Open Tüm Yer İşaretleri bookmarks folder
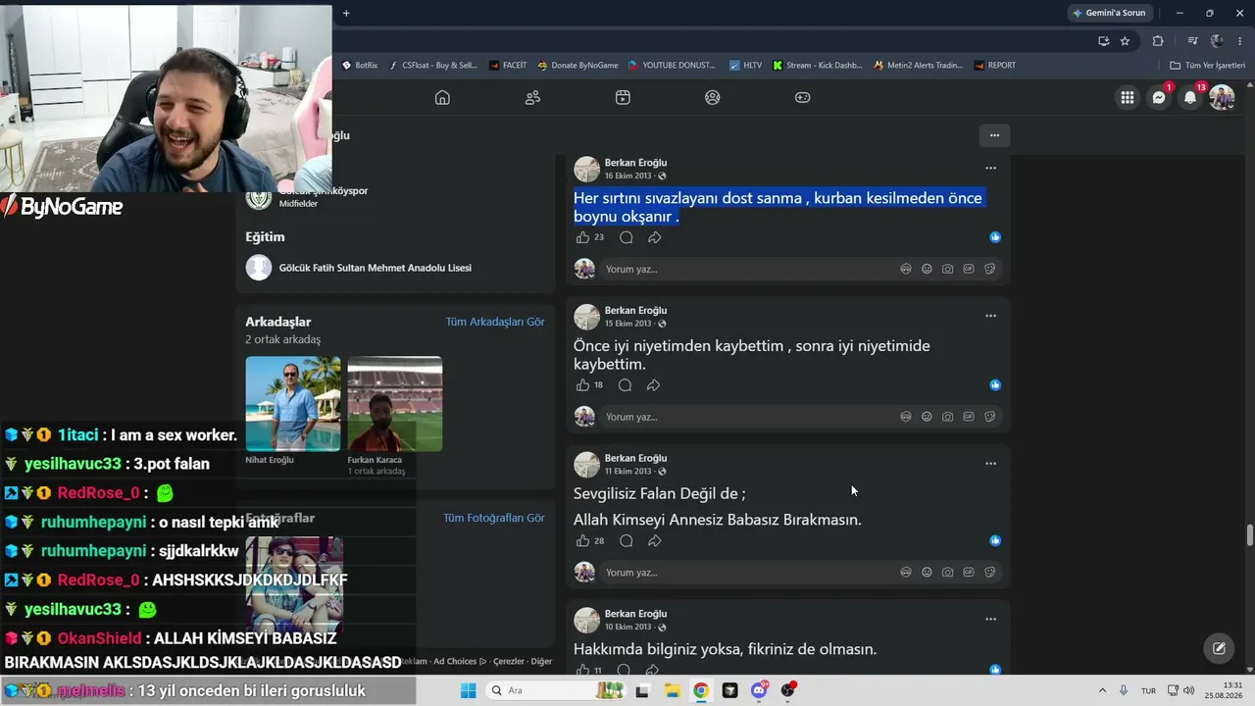The height and width of the screenshot is (706, 1255). (x=1207, y=66)
